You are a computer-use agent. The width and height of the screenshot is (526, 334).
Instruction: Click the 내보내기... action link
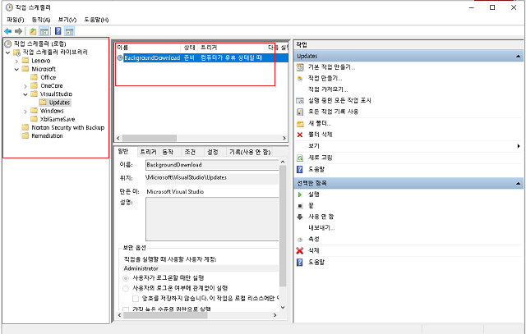321,228
